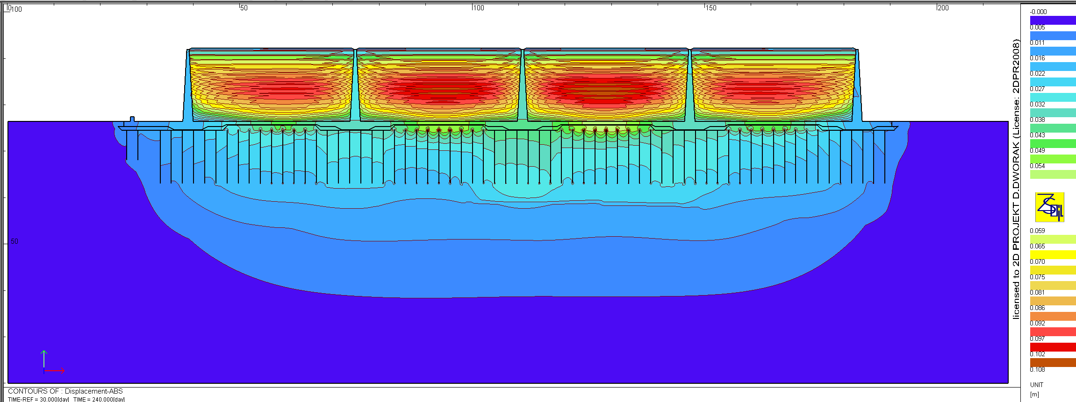The height and width of the screenshot is (402, 1076).
Task: Click the 0.054 value label in the legend
Action: (1037, 166)
